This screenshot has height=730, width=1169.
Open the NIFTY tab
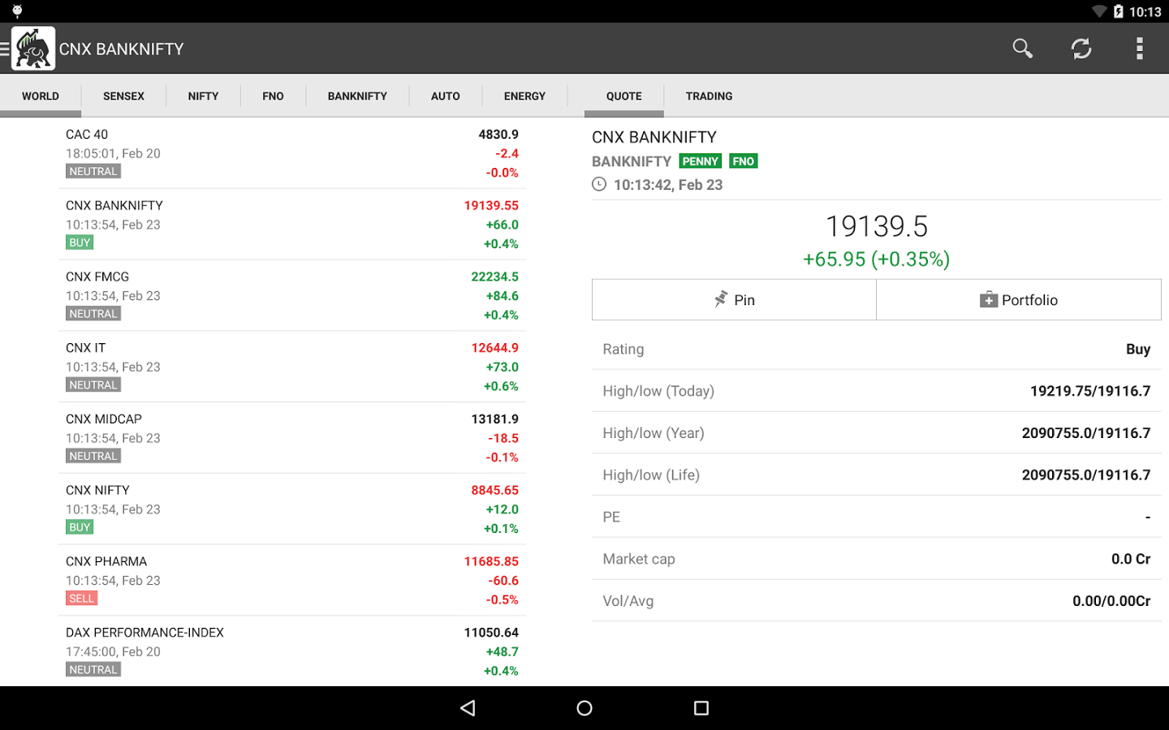click(x=203, y=96)
